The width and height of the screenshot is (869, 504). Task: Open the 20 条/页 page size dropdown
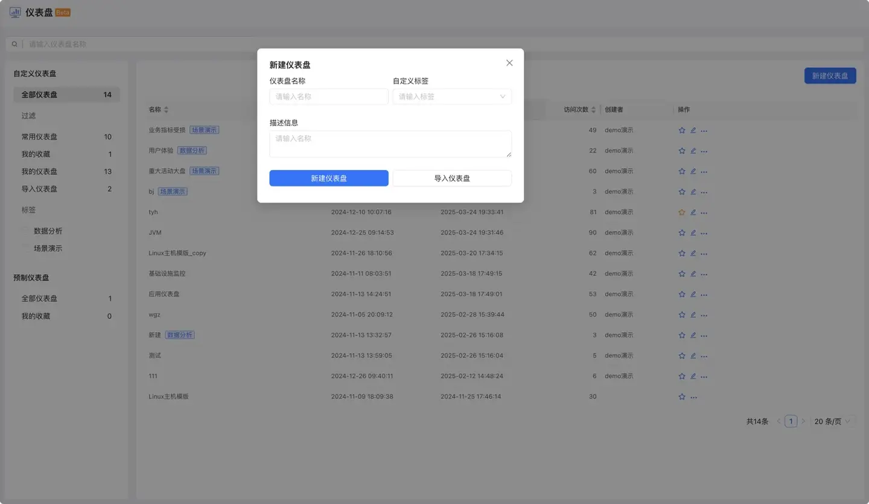pyautogui.click(x=832, y=421)
